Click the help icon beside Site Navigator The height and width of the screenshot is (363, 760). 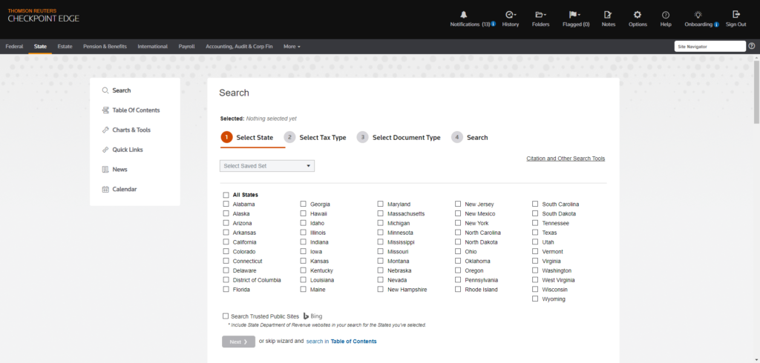pyautogui.click(x=752, y=46)
